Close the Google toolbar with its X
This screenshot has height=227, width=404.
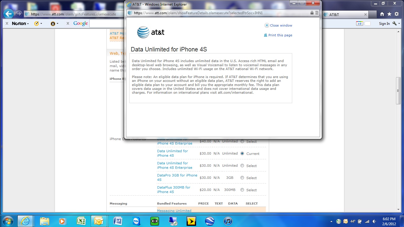point(68,23)
